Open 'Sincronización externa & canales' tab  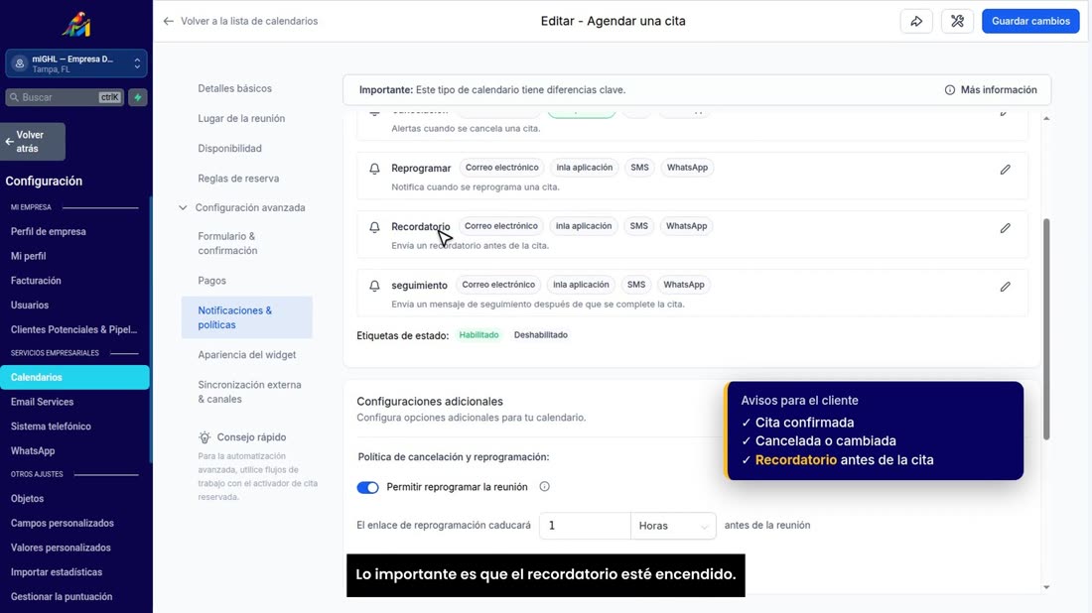(249, 392)
